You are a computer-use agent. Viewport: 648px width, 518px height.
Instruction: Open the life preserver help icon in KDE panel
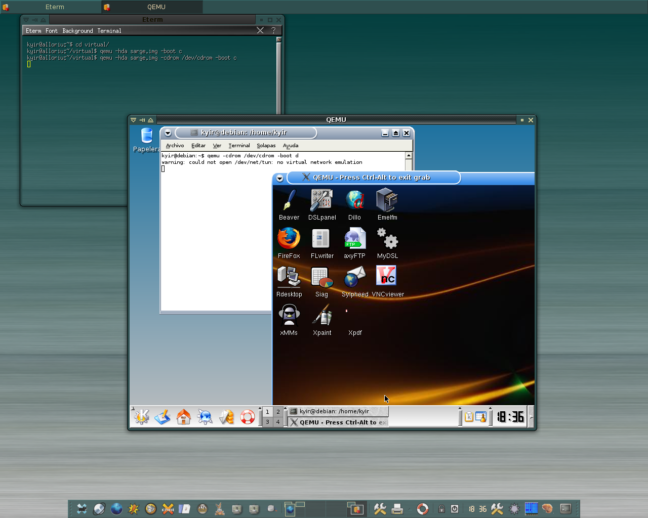tap(248, 417)
